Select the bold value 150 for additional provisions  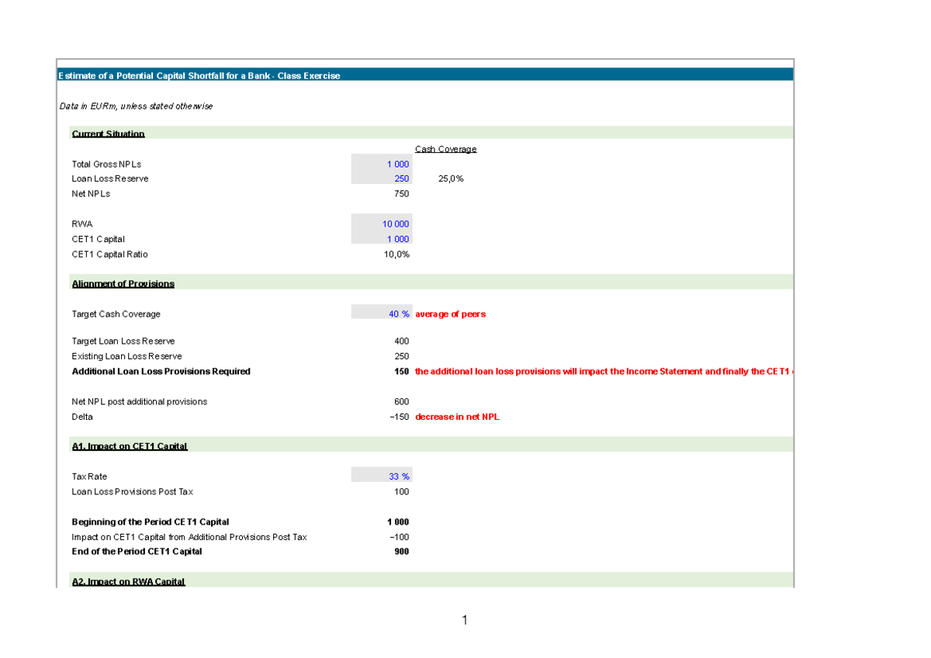[402, 372]
